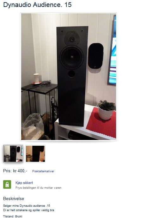
Task: Click the small wall-mounted speaker in the photo
Action: (x=96, y=56)
